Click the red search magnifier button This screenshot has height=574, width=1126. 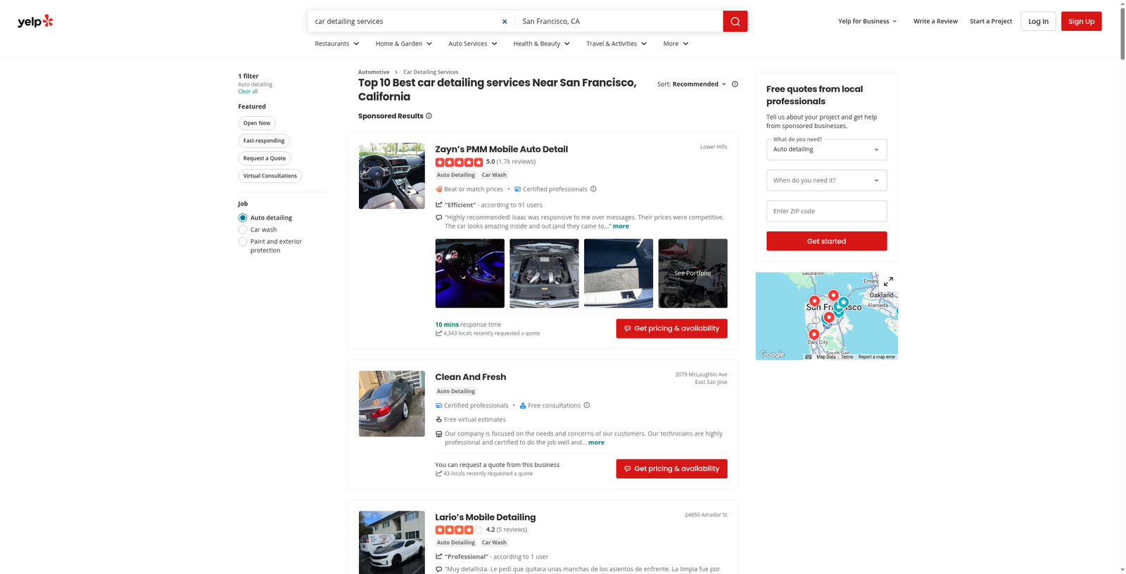tap(735, 21)
